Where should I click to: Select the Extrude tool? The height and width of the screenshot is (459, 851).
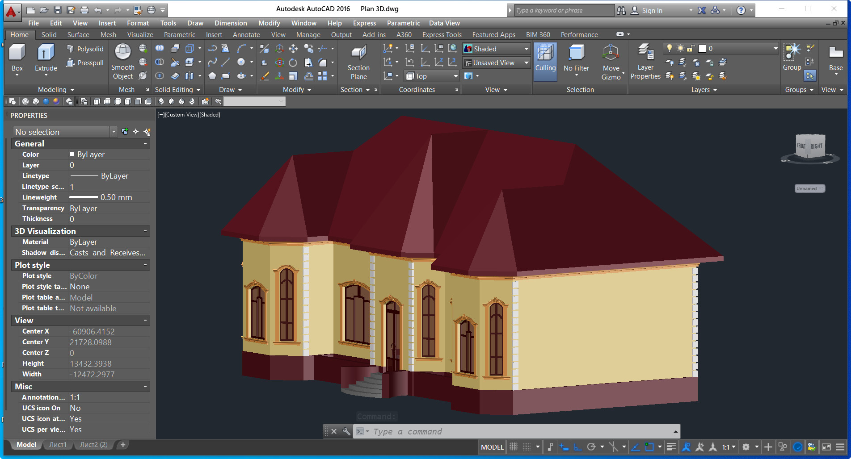click(46, 57)
